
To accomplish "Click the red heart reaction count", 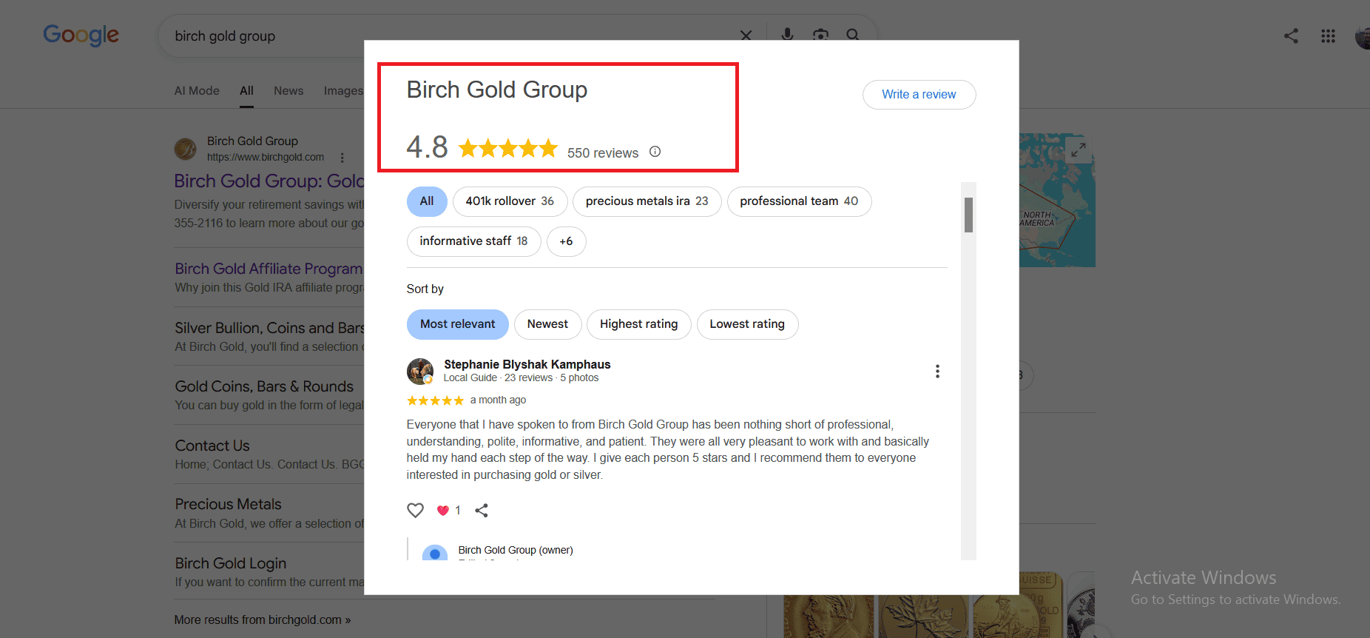I will 448,510.
